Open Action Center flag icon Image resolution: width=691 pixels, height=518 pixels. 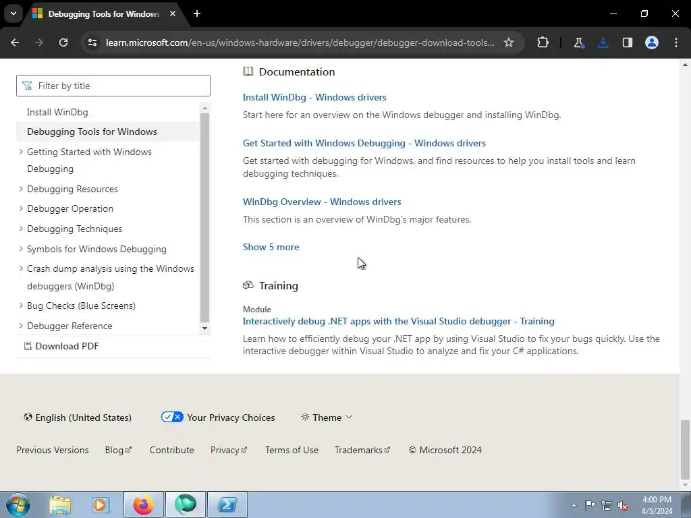click(590, 505)
